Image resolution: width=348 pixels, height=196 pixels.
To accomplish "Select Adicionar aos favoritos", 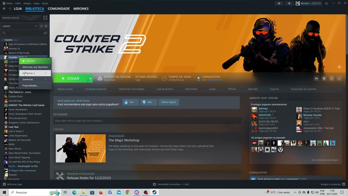I will coord(35,67).
